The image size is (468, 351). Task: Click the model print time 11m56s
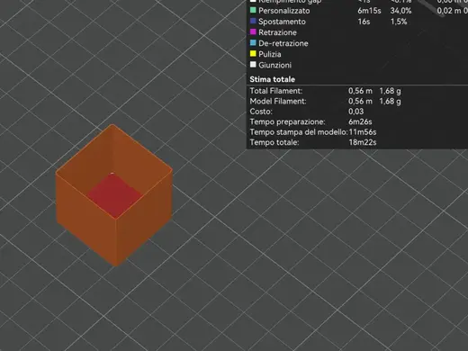(363, 132)
